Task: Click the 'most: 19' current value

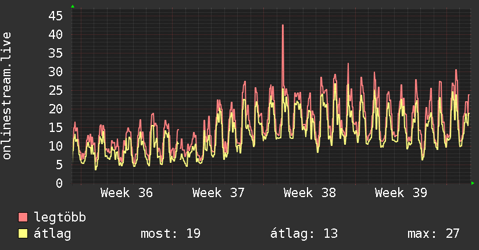Action: (170, 234)
